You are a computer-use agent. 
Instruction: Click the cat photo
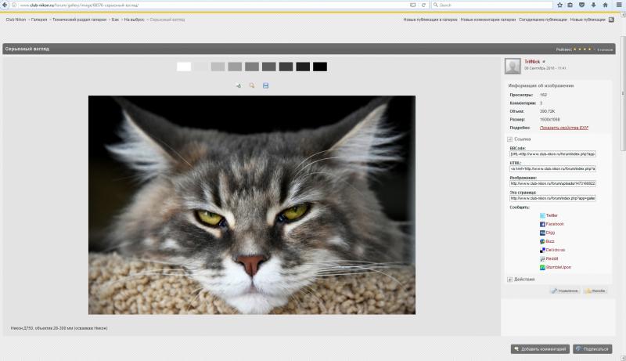[x=252, y=205]
